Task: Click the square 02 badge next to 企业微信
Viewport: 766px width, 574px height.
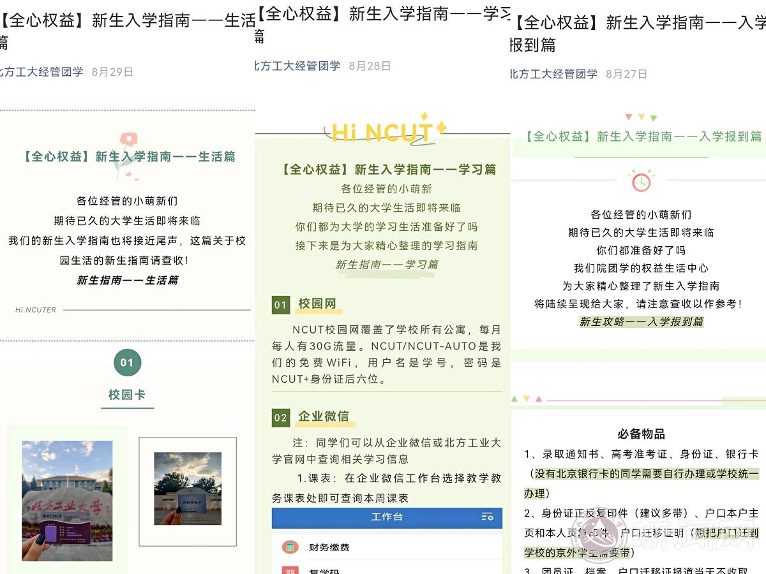Action: [x=280, y=418]
